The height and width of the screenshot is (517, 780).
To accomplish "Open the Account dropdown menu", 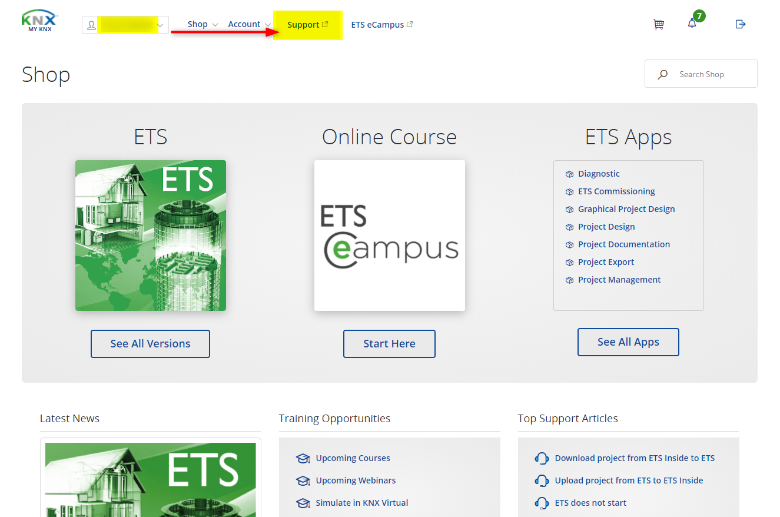I will [249, 24].
